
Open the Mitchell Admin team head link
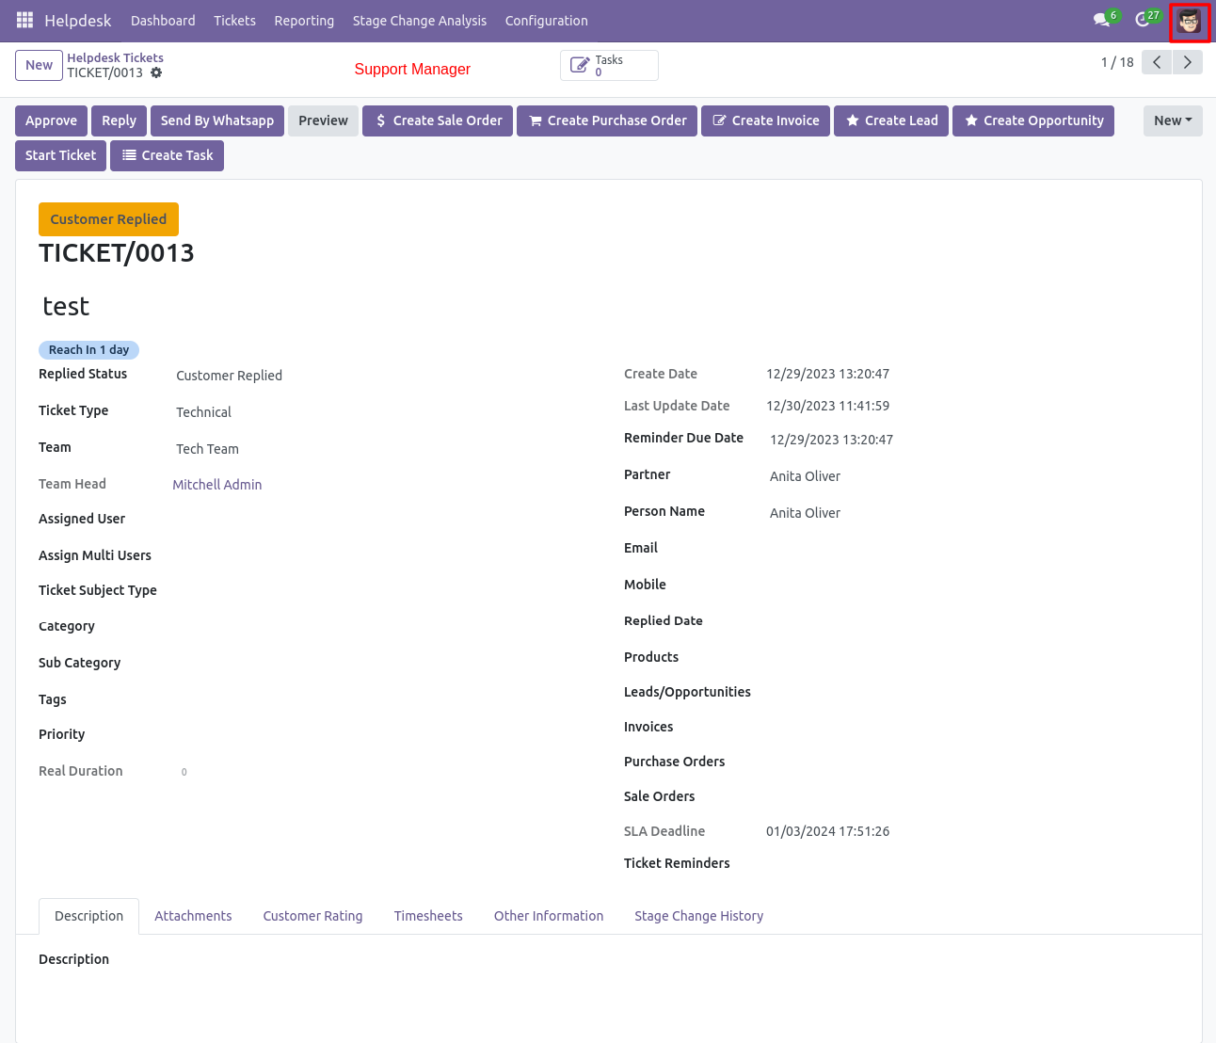[x=216, y=485]
